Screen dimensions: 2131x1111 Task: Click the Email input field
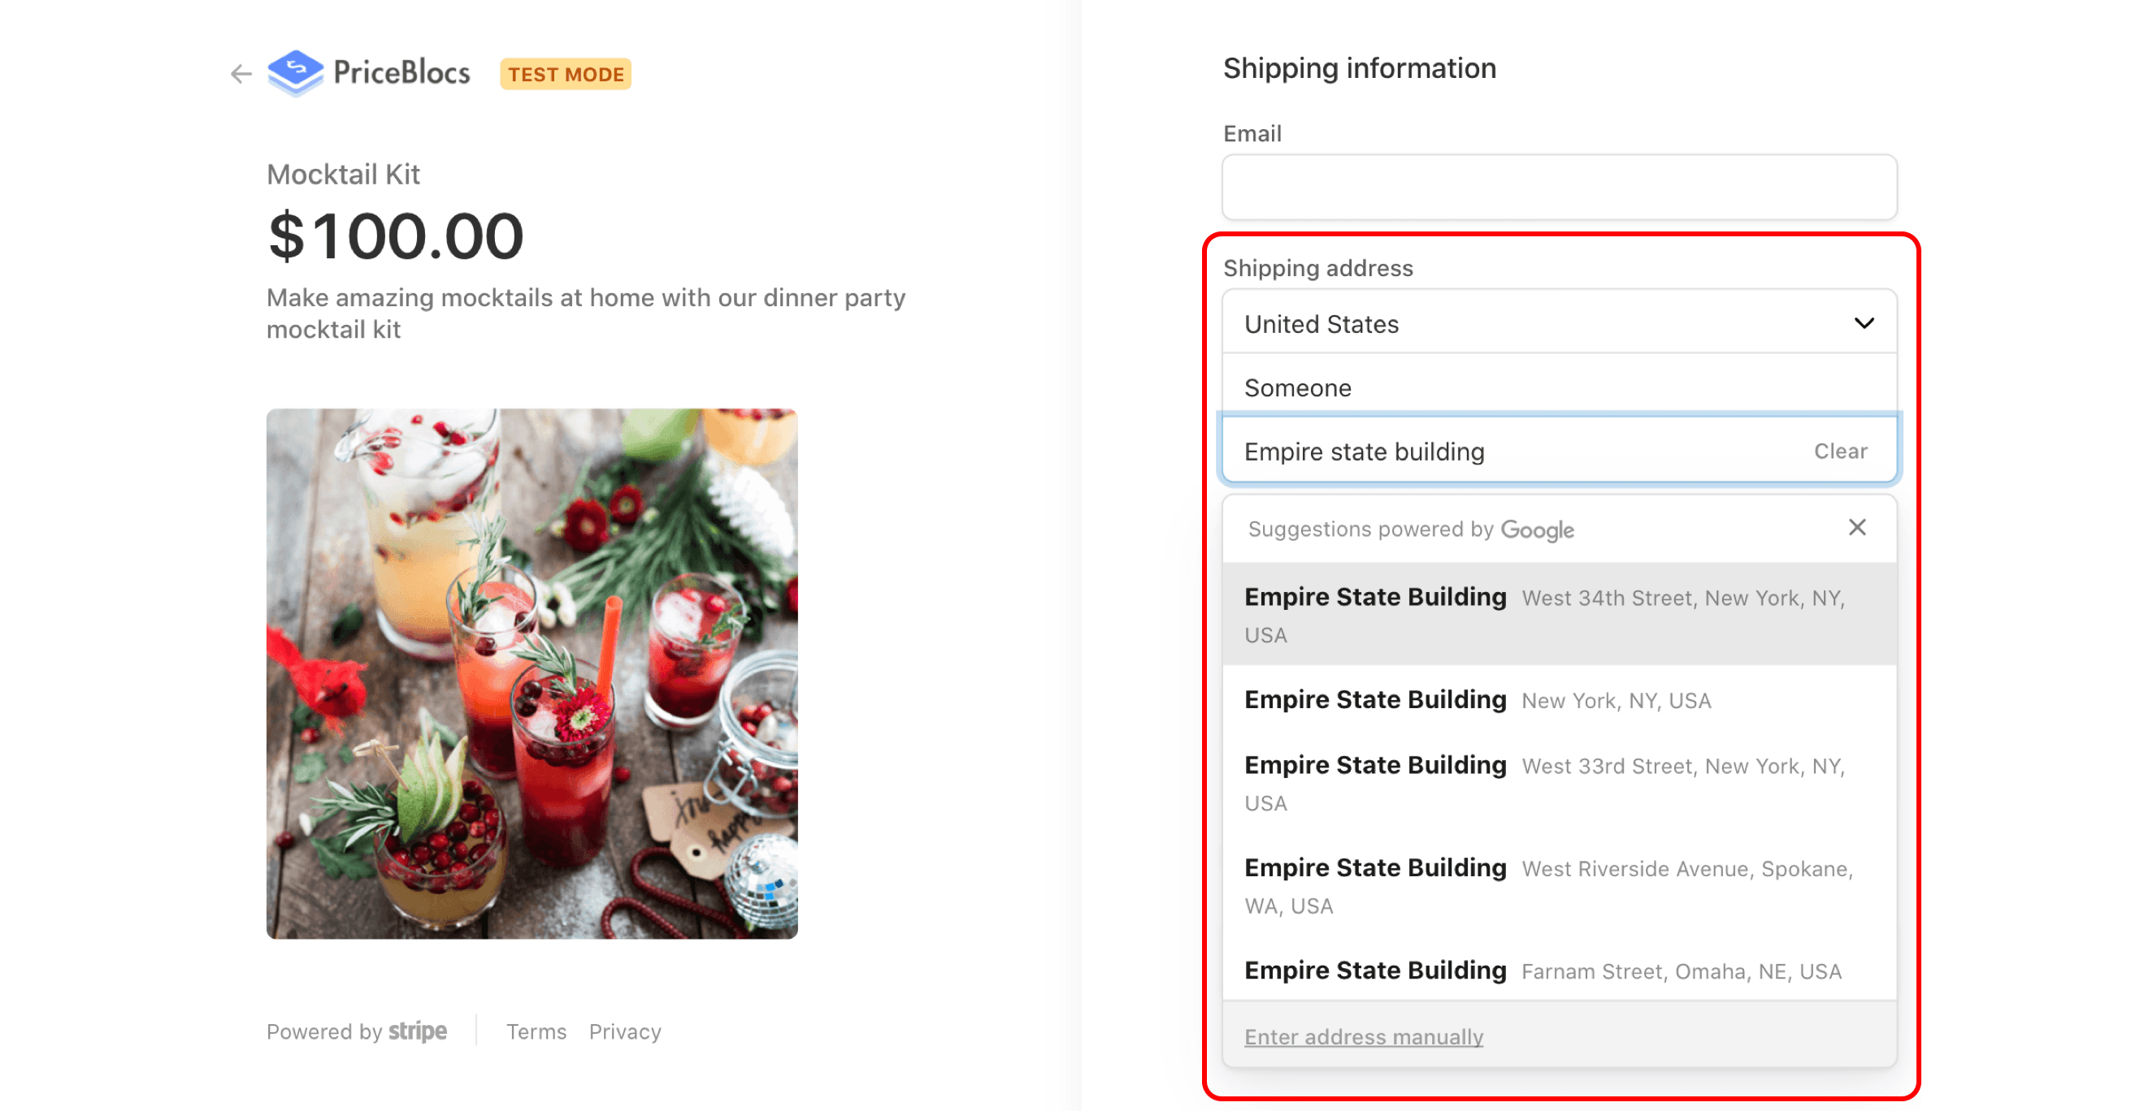1559,188
